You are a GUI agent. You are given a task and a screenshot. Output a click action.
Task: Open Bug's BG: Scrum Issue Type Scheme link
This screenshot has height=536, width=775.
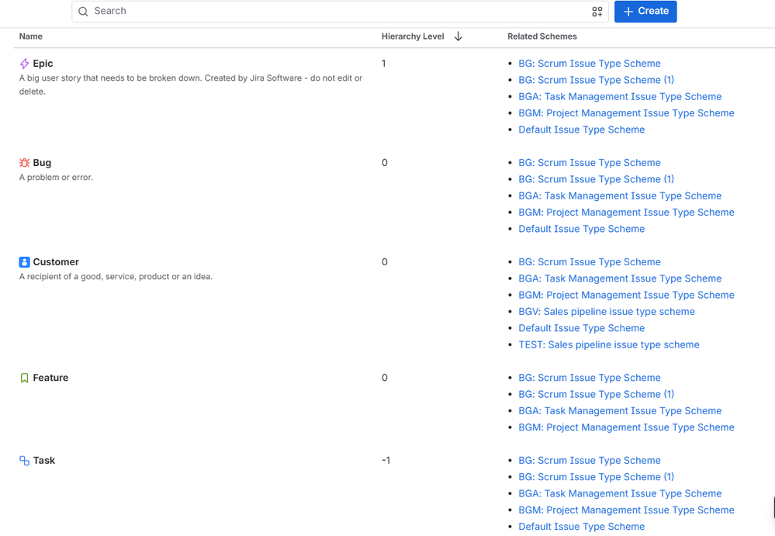589,163
